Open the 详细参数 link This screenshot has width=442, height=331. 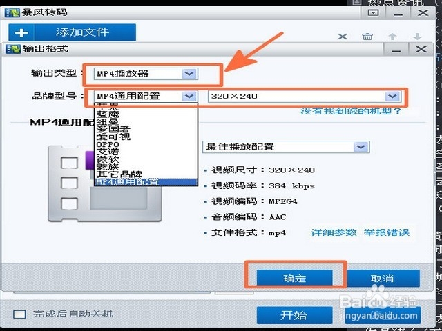pyautogui.click(x=334, y=232)
